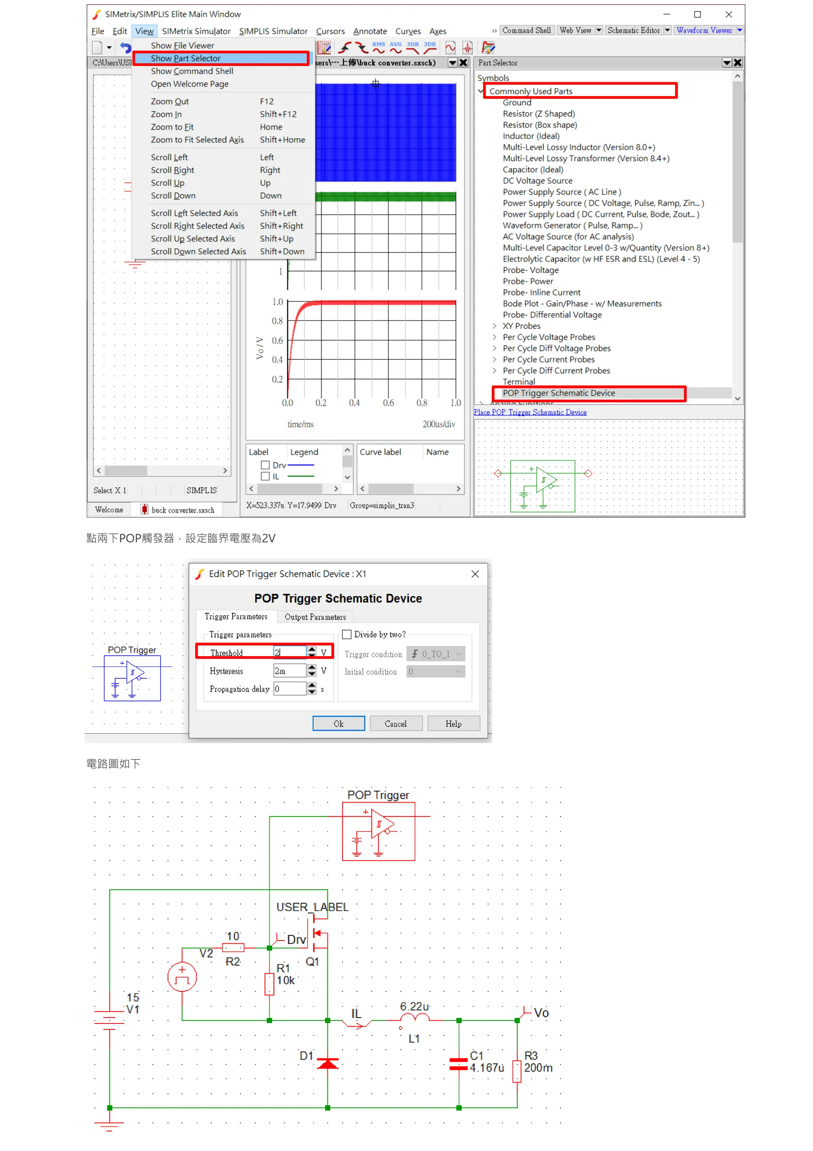Toggle the IL legend checkbox
This screenshot has width=813, height=1151.
(x=266, y=476)
